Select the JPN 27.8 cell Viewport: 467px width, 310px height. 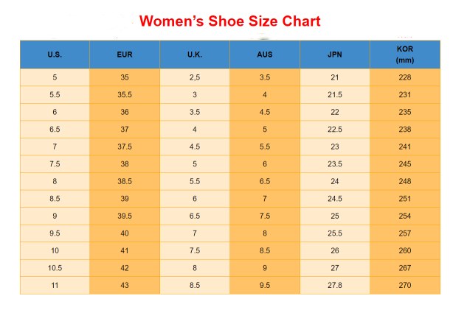[x=335, y=285]
